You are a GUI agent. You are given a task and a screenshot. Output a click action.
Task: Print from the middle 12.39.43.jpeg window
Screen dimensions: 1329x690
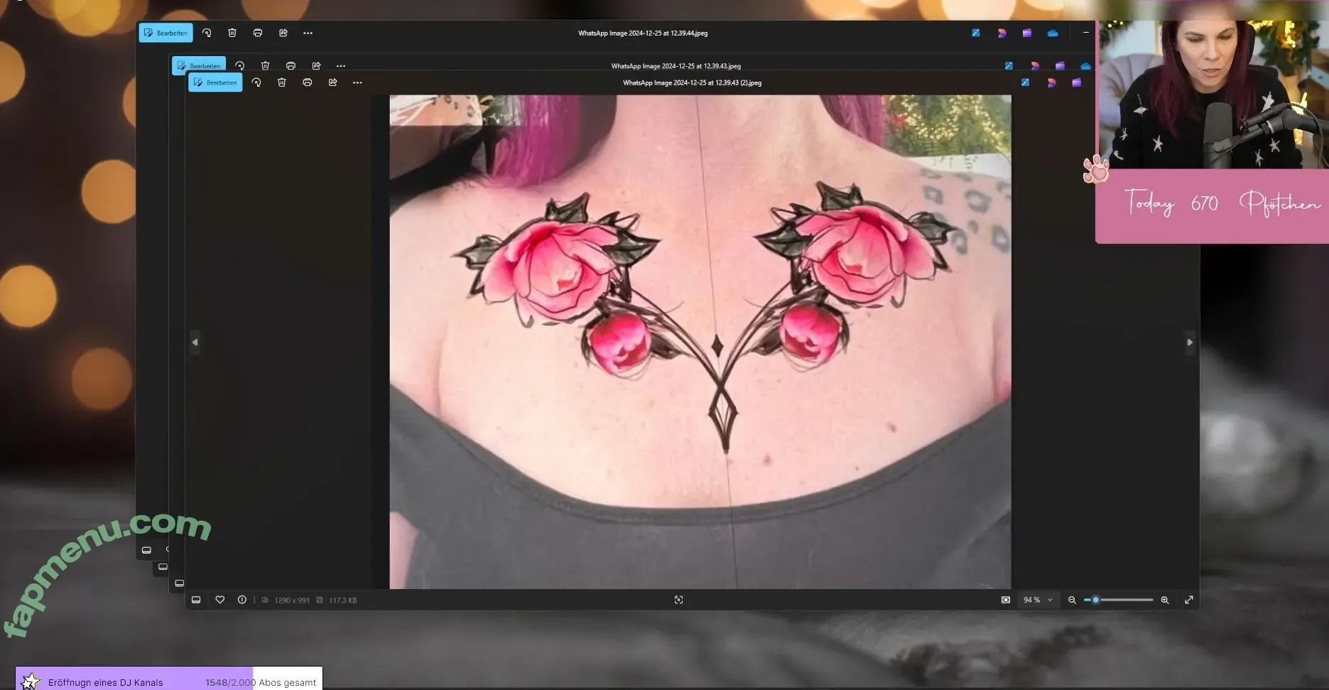pyautogui.click(x=291, y=65)
